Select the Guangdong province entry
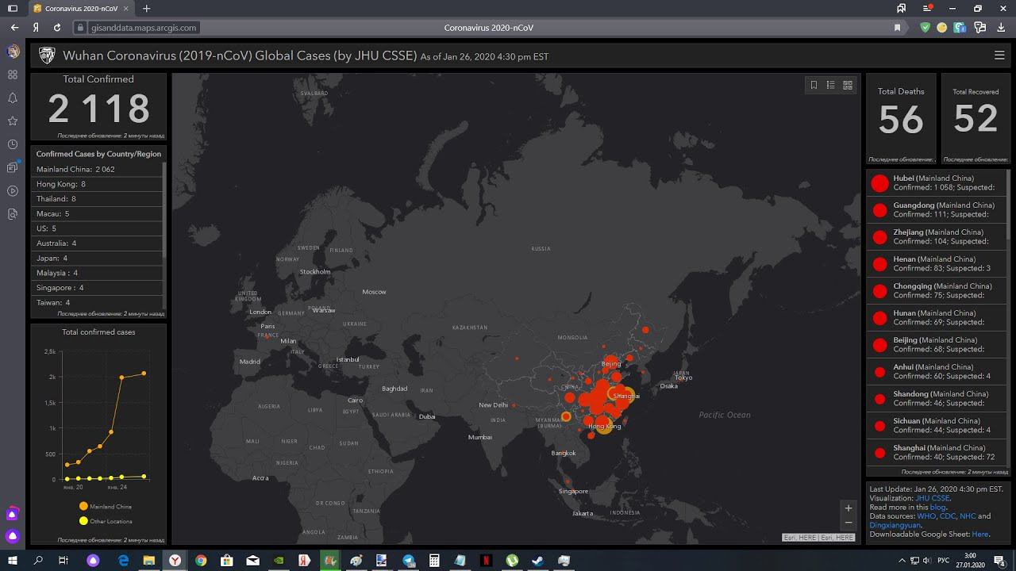1016x571 pixels. point(936,210)
